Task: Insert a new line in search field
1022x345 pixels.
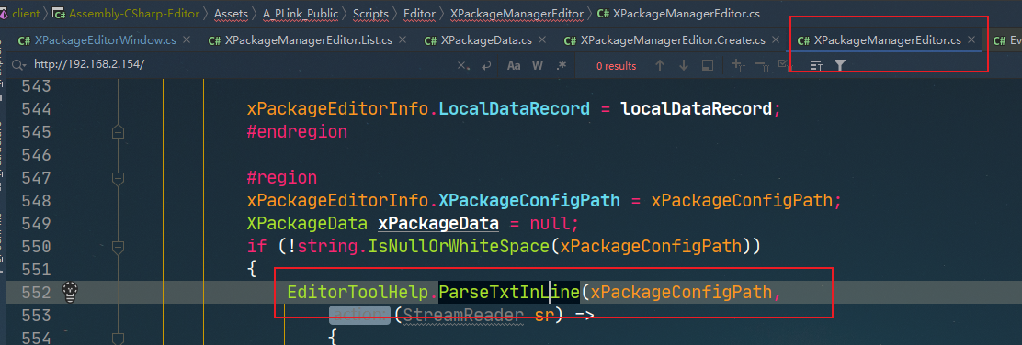Action: 485,66
